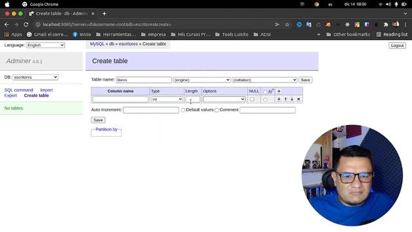Open Other bookmarks folder
Image resolution: width=412 pixels, height=232 pixels.
point(348,34)
